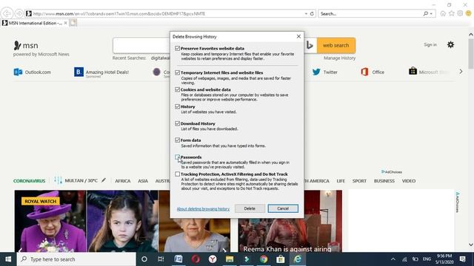Open IE Tools gear icon

pos(460,13)
